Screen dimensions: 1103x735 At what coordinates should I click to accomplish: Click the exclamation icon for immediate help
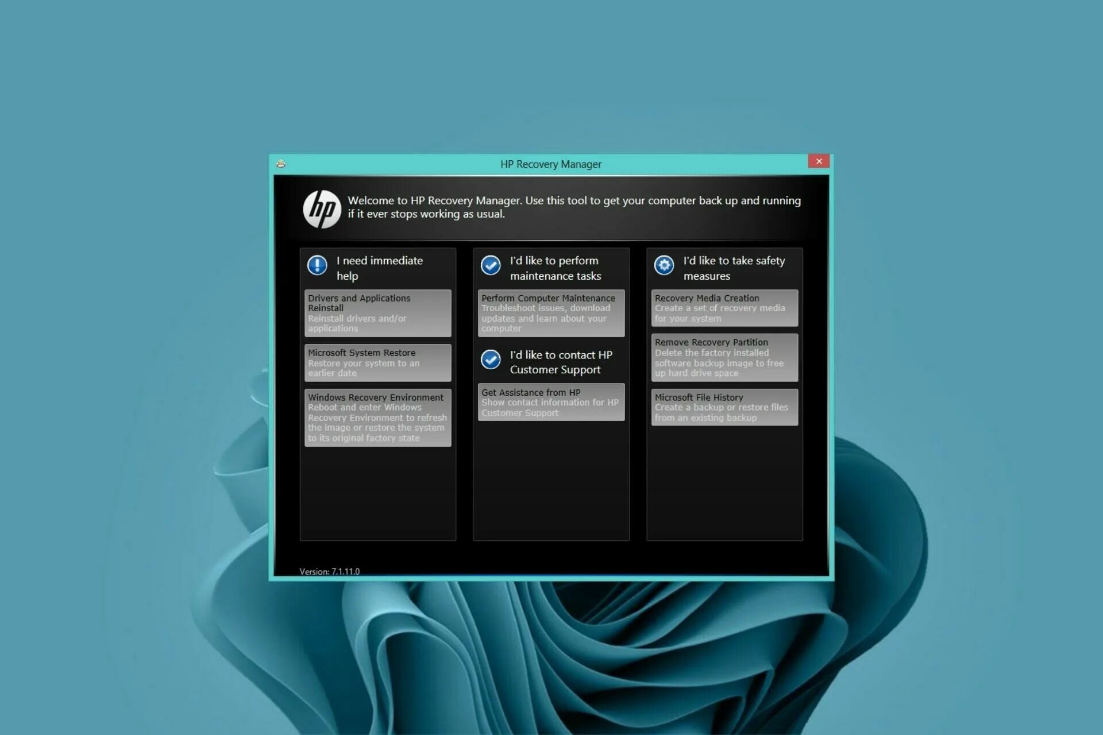[x=317, y=265]
